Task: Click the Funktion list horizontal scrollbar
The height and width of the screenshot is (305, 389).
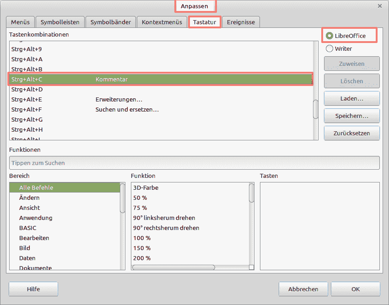Action: (174, 268)
